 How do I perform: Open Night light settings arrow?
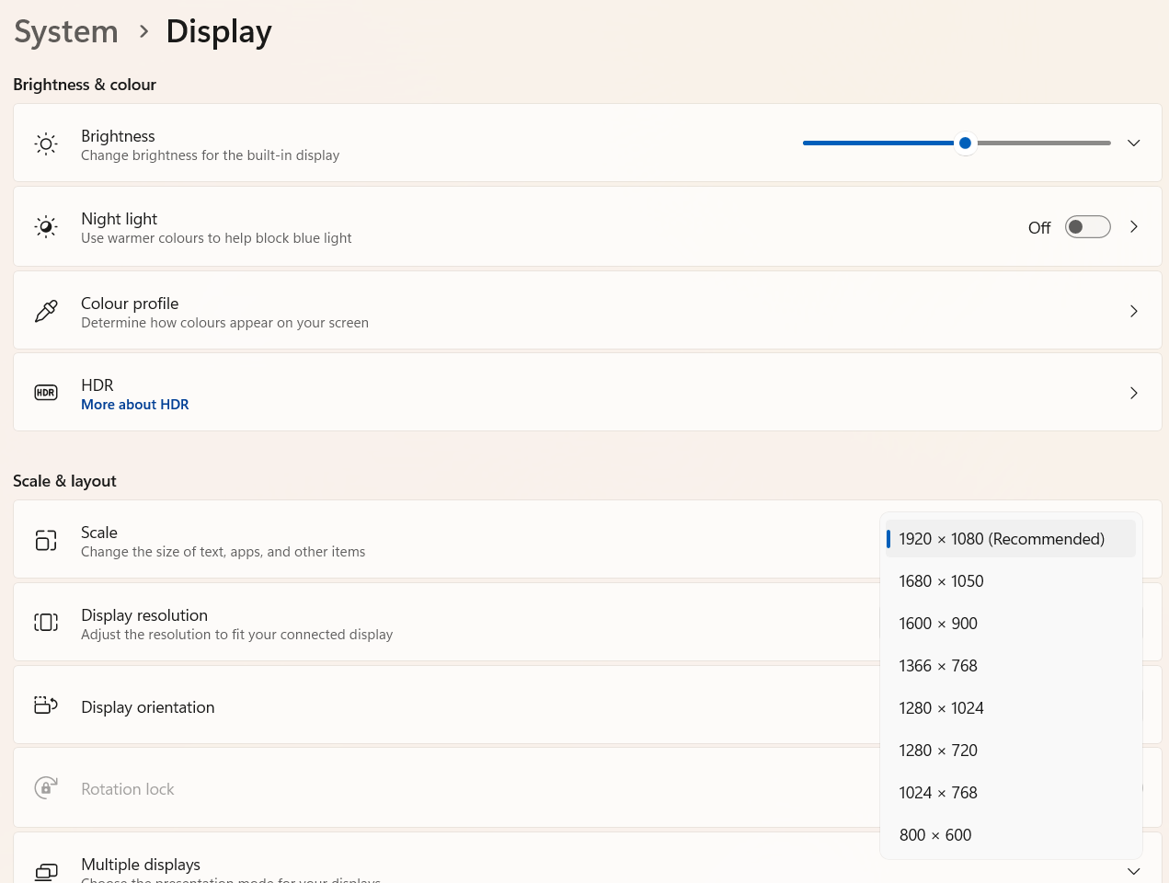1133,227
